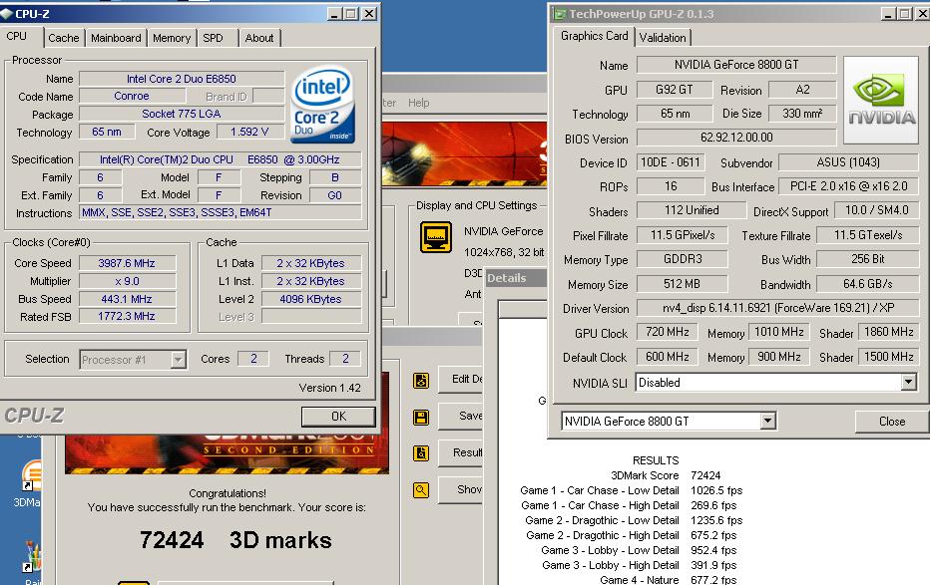Click the Save button in 3DMark

(460, 416)
